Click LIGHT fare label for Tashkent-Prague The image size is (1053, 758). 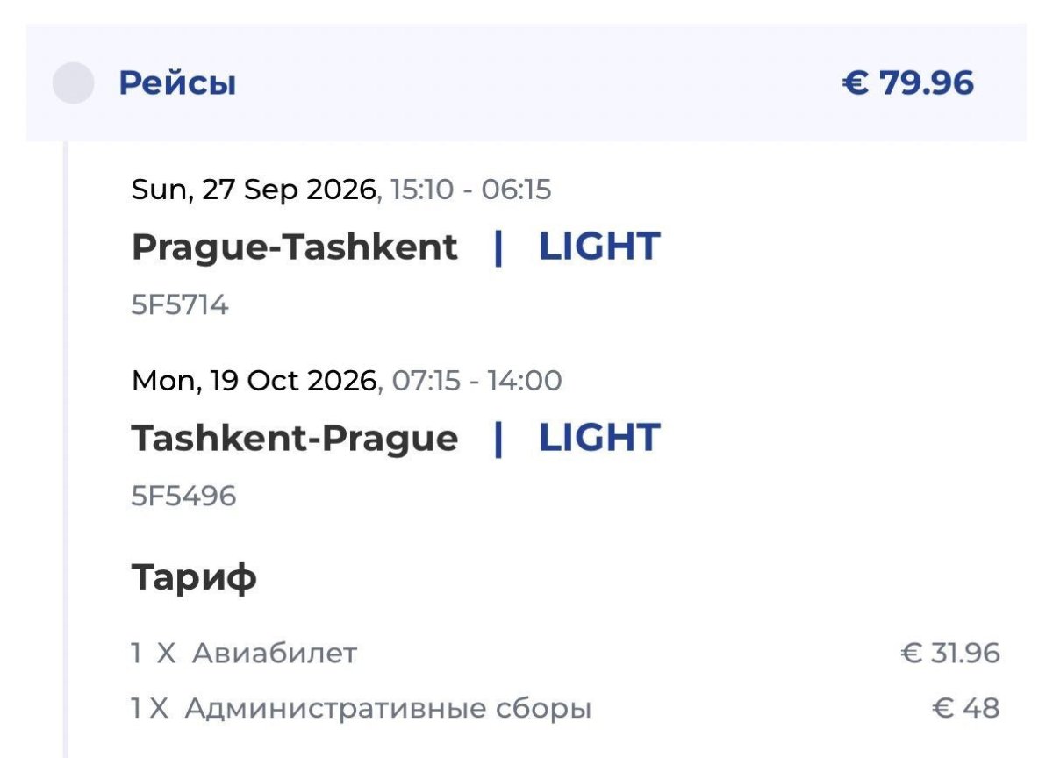click(598, 439)
